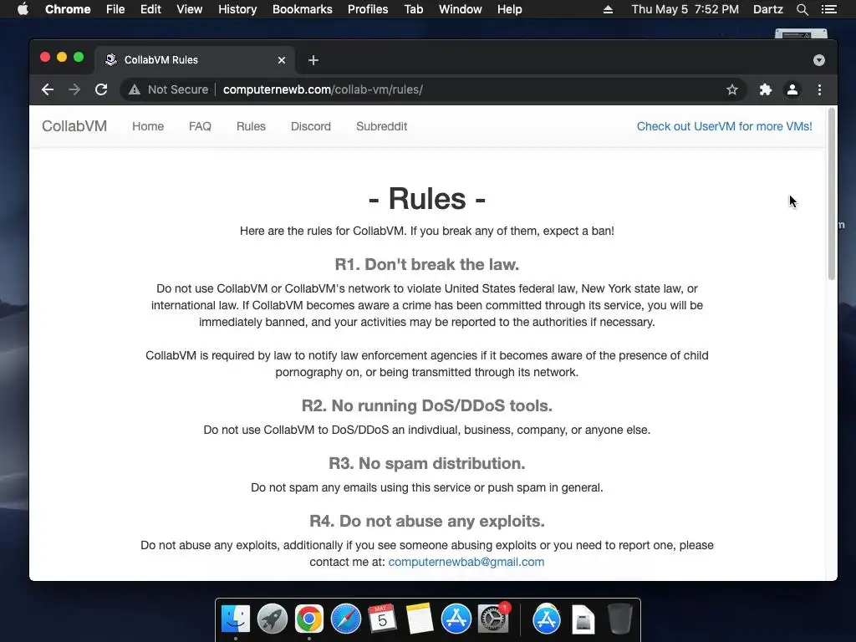
Task: Open the Chrome extensions puzzle icon
Action: pos(766,89)
